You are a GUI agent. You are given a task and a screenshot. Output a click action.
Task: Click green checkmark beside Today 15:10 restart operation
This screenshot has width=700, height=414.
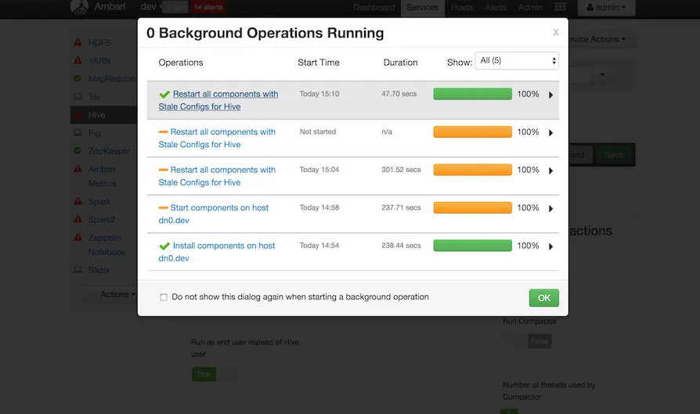click(x=164, y=94)
